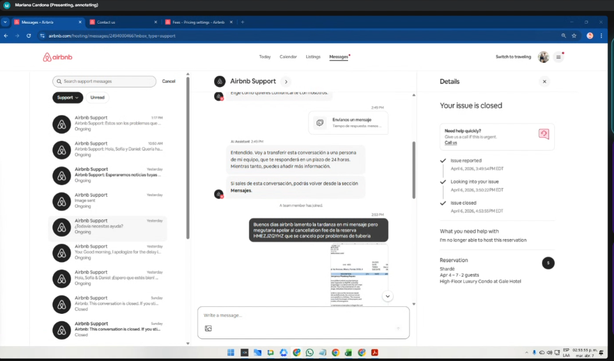The height and width of the screenshot is (361, 614).
Task: Click the Airbnb logo
Action: tap(58, 57)
